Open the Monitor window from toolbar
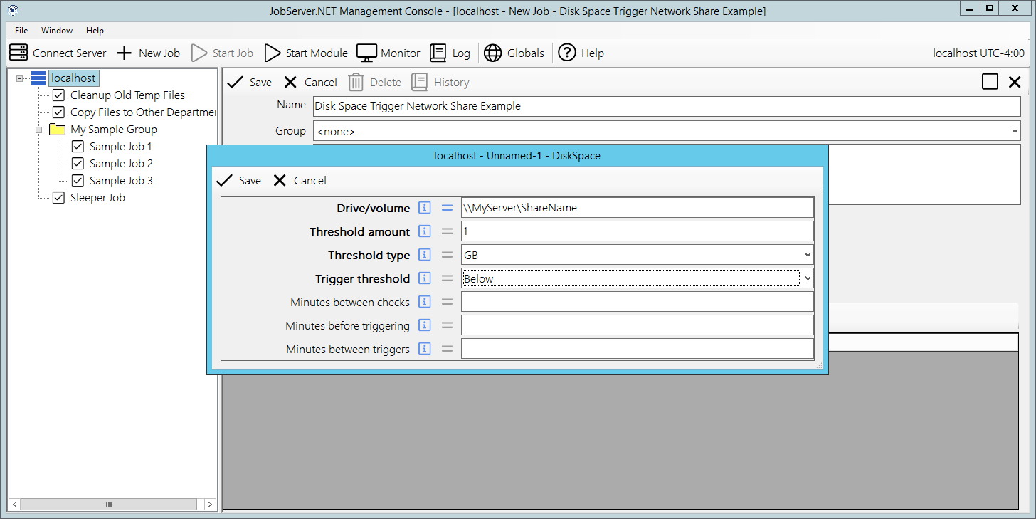The height and width of the screenshot is (519, 1036). tap(366, 53)
